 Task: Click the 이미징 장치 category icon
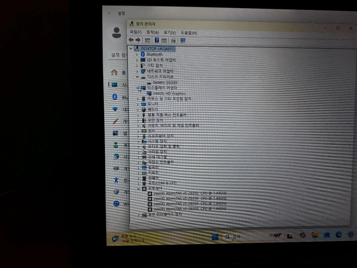[x=144, y=152]
